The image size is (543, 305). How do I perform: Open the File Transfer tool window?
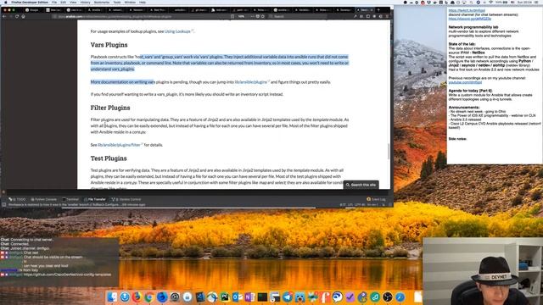pos(95,199)
